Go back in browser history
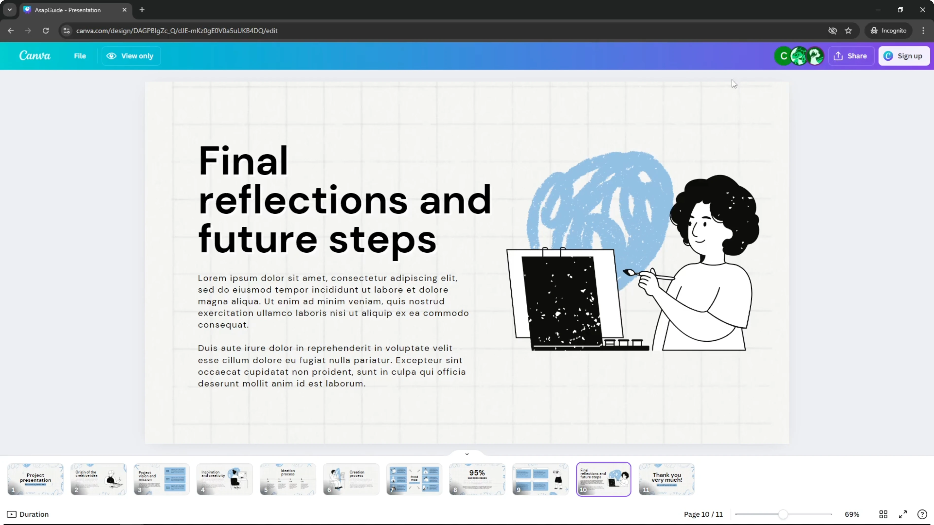The image size is (934, 525). coord(10,30)
